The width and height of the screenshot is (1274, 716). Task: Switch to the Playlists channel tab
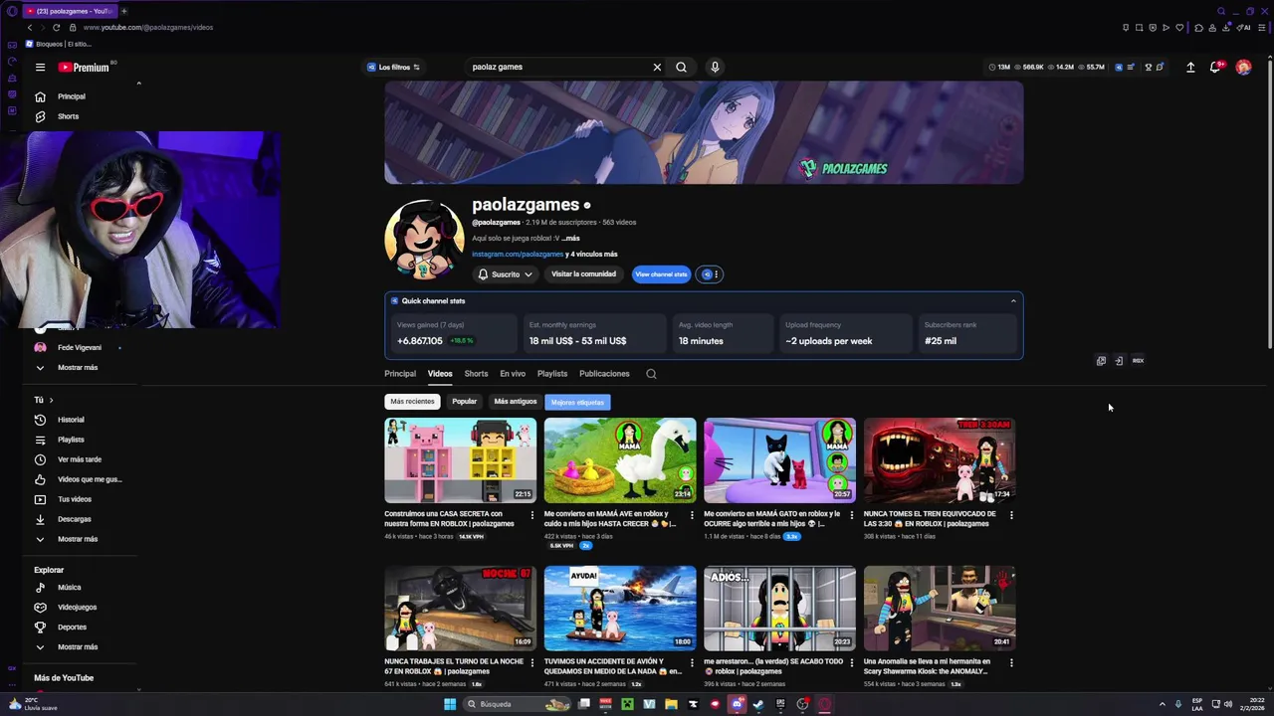click(x=552, y=374)
